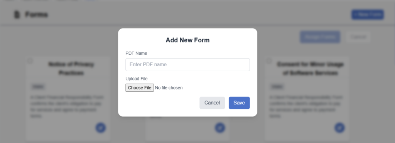Click edit icon on Notice of Privacy Practices card
The image size is (395, 143).
point(101,128)
